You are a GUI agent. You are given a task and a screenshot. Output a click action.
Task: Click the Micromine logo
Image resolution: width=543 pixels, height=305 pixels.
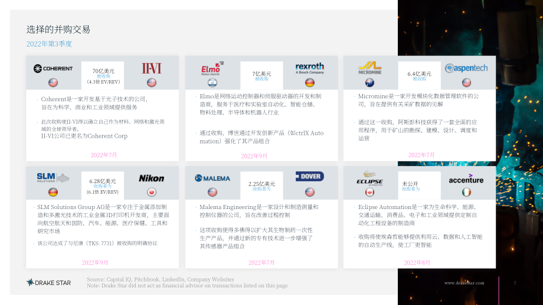click(x=370, y=68)
